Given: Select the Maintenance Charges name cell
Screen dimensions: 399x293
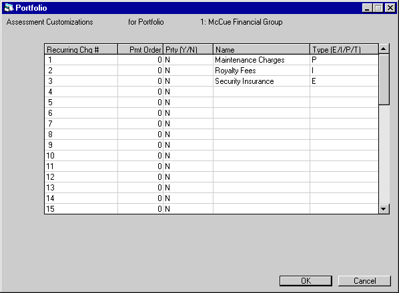Looking at the screenshot, I should [x=262, y=60].
